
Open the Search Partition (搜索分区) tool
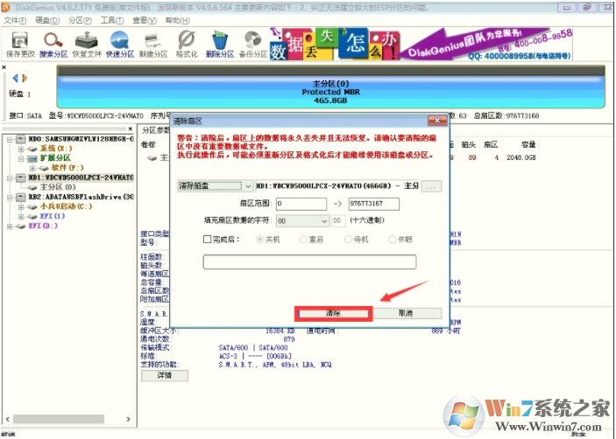coord(53,45)
